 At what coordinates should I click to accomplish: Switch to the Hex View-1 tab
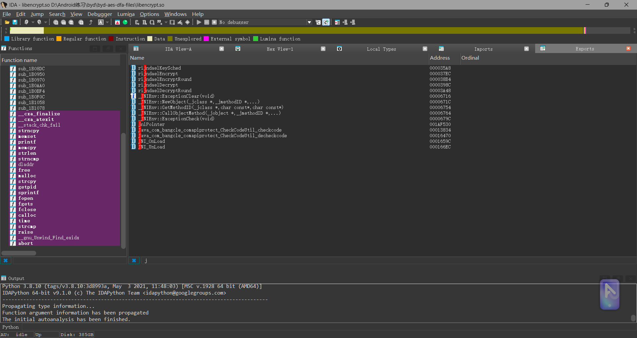point(280,49)
